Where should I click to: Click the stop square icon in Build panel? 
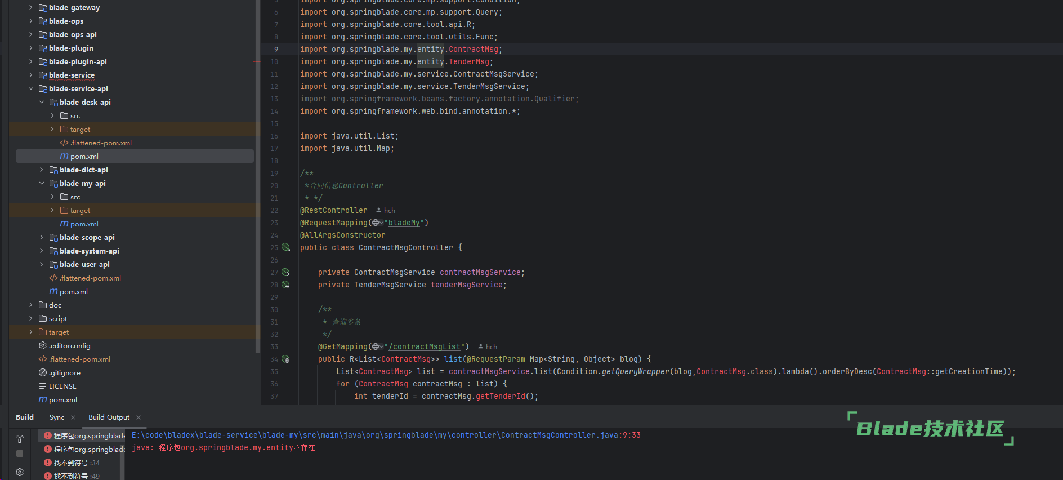20,454
